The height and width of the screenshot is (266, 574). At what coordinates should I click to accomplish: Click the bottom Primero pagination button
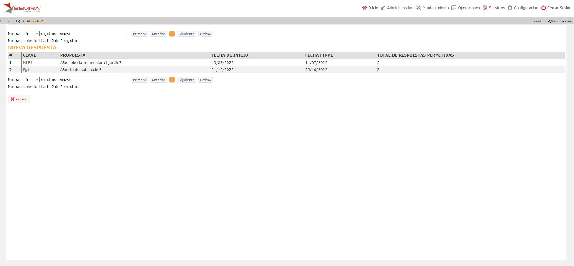(139, 80)
